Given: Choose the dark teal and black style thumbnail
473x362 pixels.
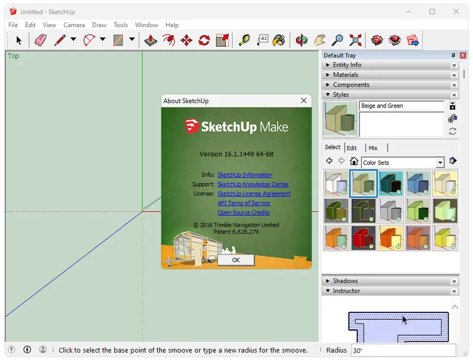Looking at the screenshot, I should (391, 184).
